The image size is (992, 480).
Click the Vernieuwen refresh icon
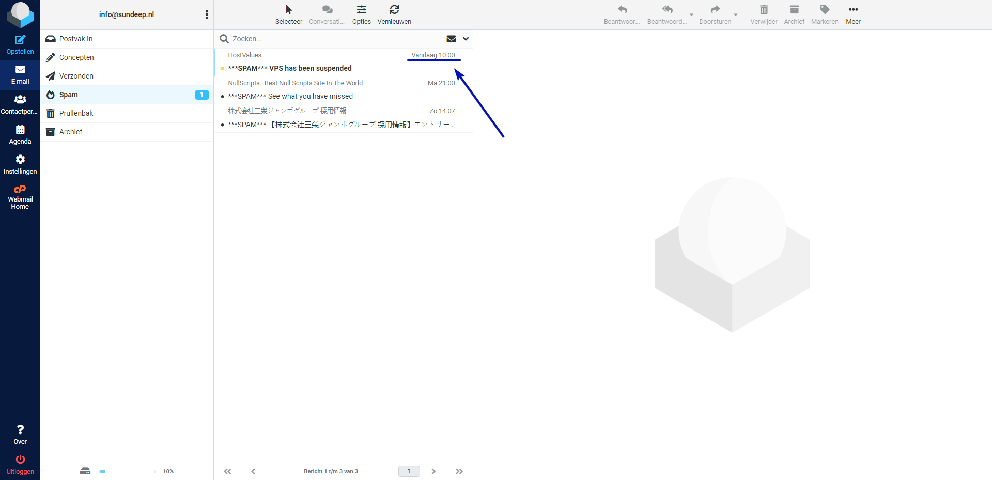[394, 10]
